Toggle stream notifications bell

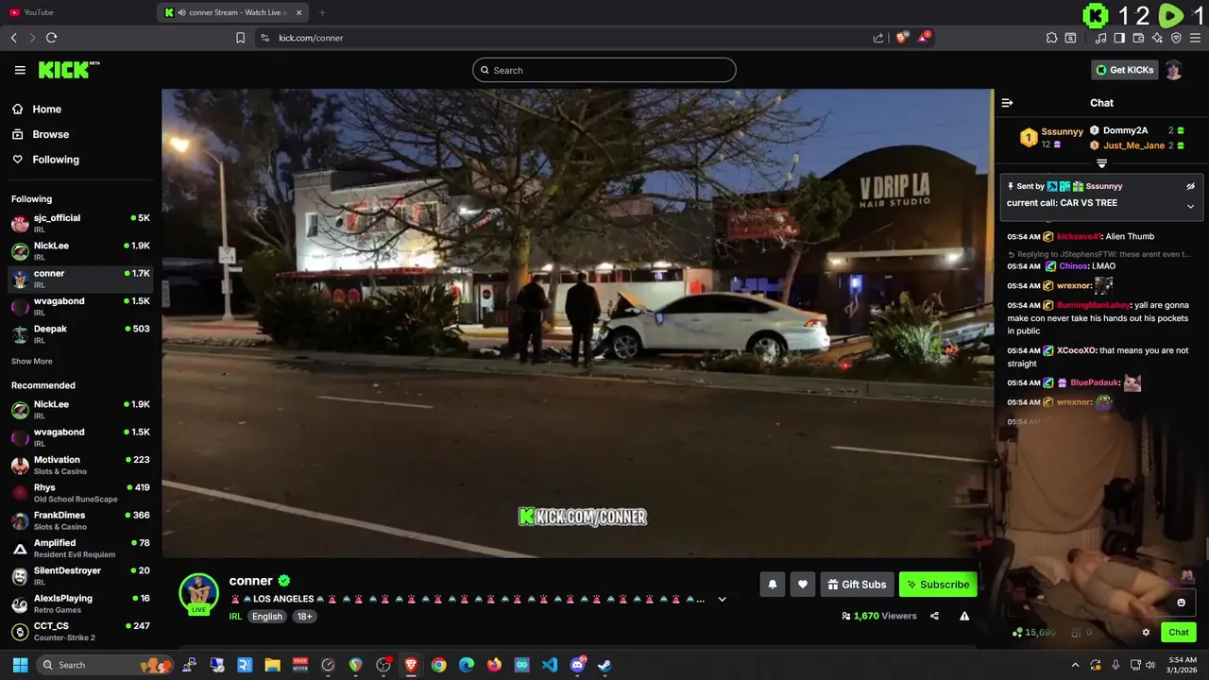click(772, 585)
